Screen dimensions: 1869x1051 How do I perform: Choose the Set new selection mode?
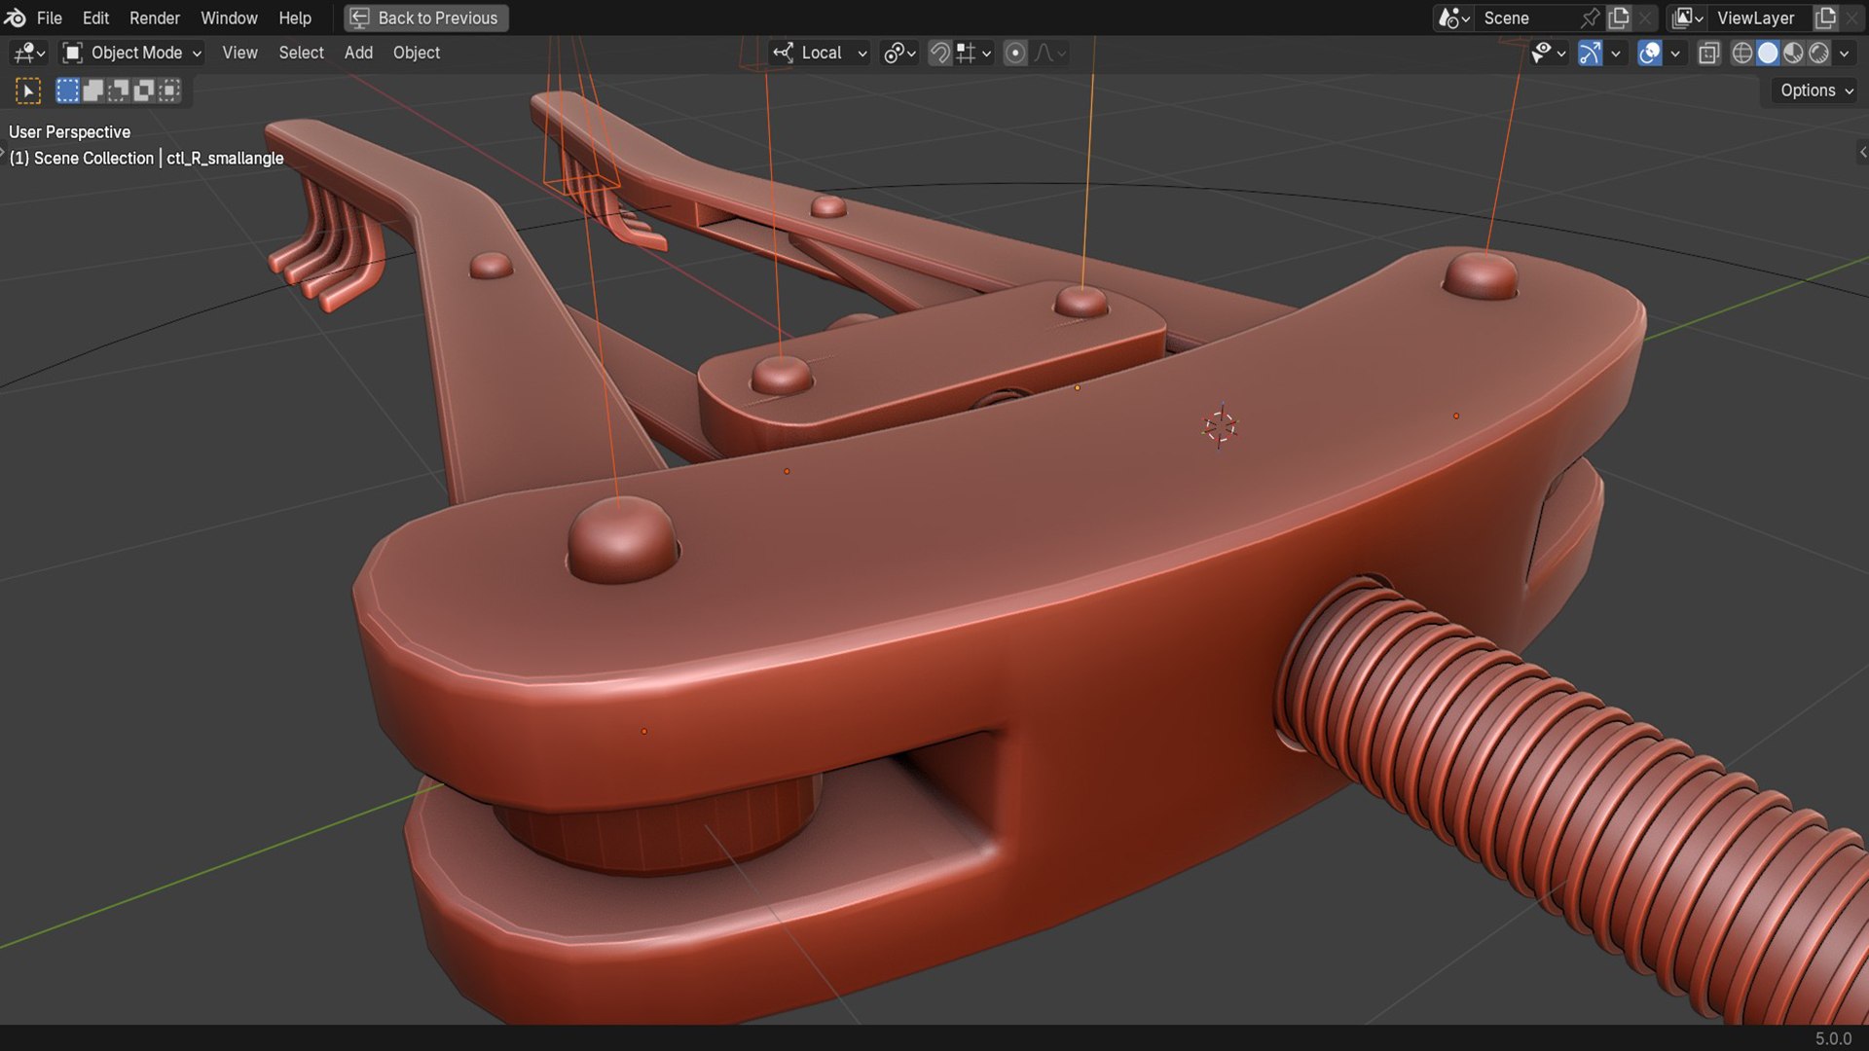point(67,91)
